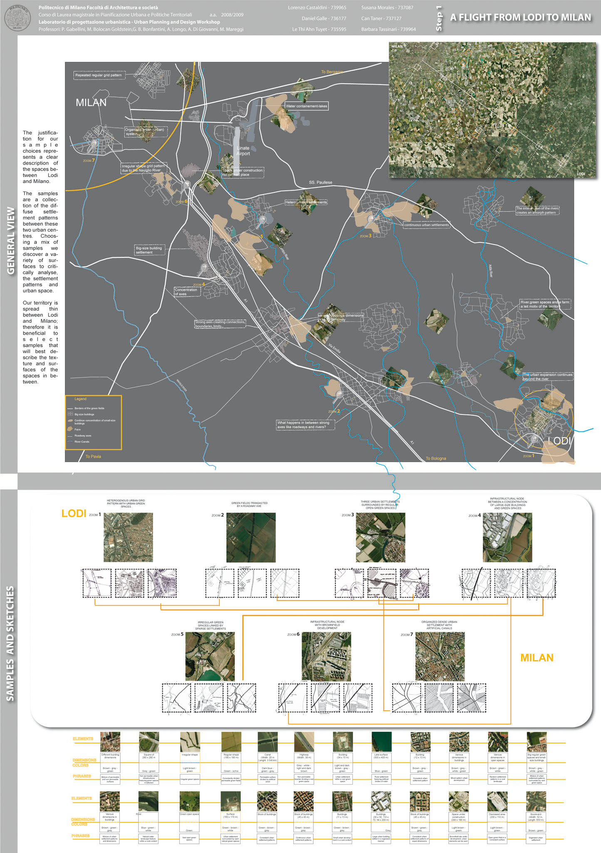Select the ZOOM 1 magnifier pin near Lodi
This screenshot has height=853, width=601.
point(533,441)
